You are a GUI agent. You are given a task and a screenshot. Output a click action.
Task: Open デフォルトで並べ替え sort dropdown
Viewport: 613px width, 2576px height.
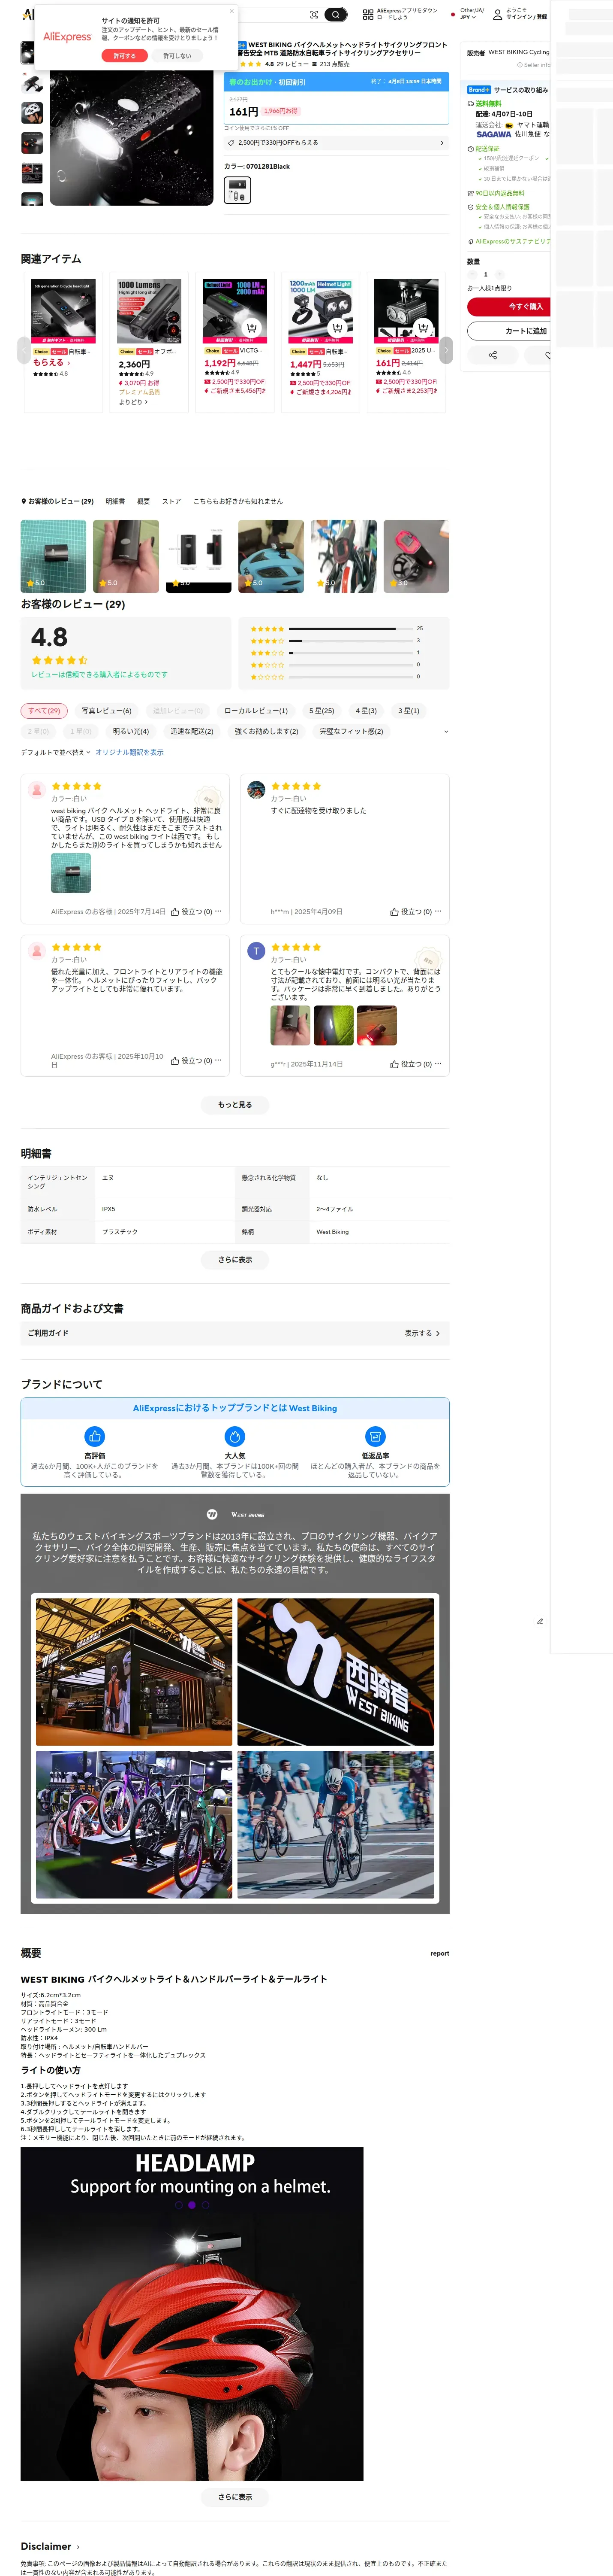coord(56,752)
